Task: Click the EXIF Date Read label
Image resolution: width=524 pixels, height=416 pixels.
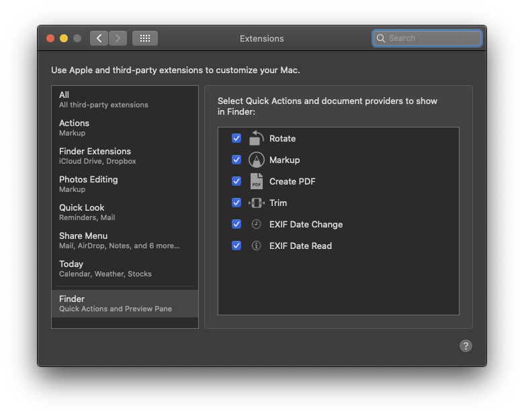Action: (300, 246)
